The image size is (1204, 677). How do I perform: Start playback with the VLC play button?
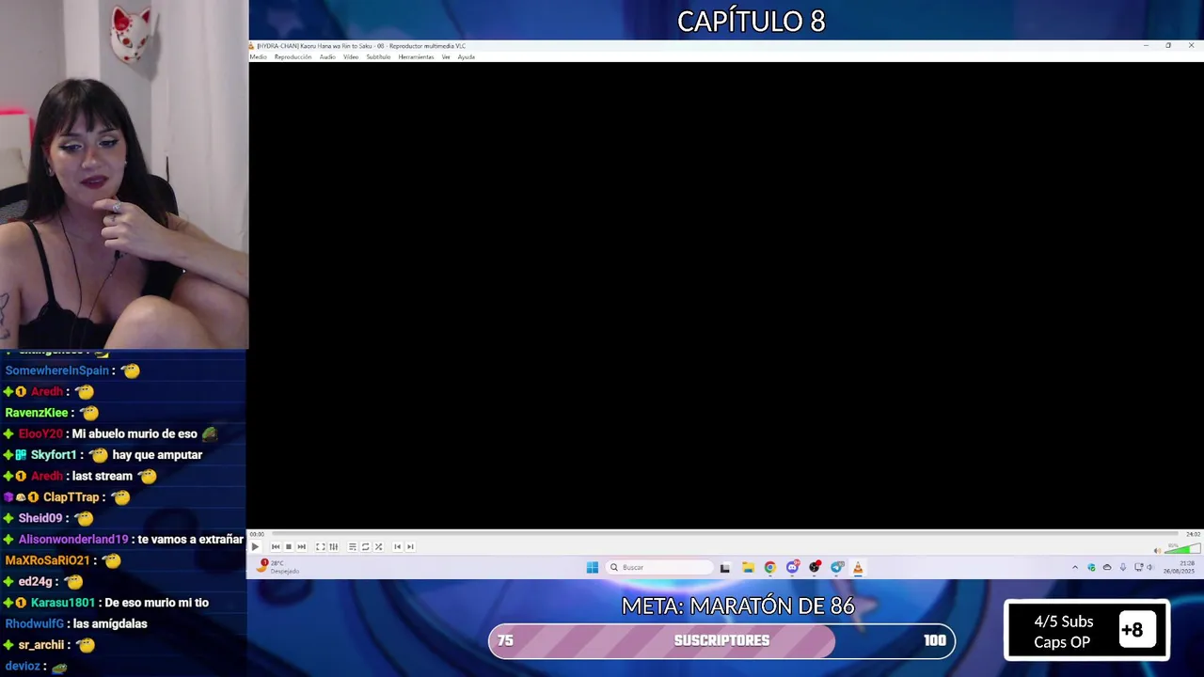click(255, 546)
